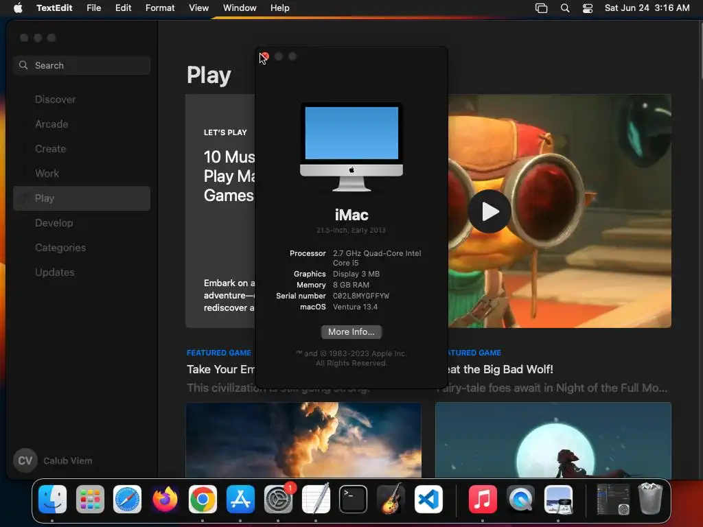The image size is (703, 527).
Task: Launch Safari from the Dock
Action: 127,500
